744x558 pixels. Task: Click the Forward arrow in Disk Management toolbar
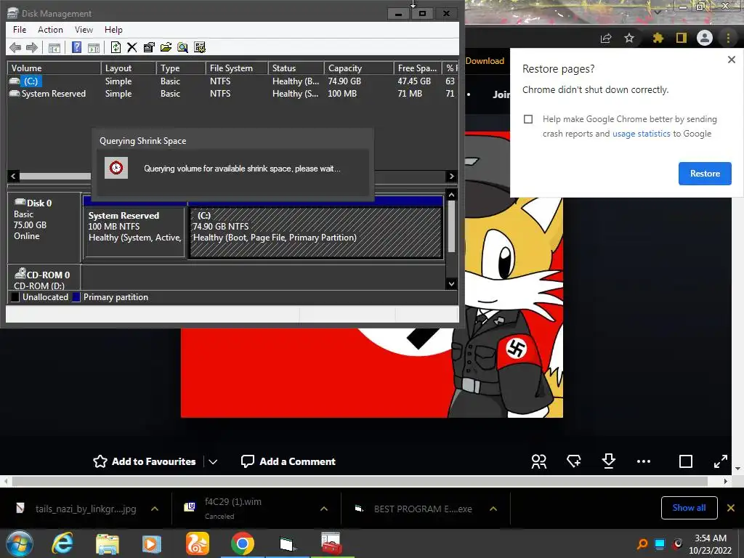(32, 47)
